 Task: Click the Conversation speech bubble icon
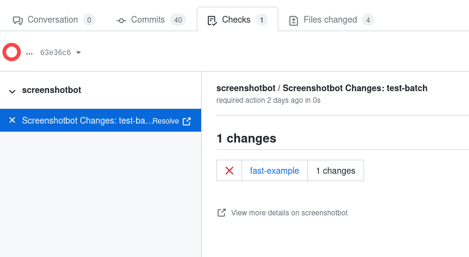[18, 20]
